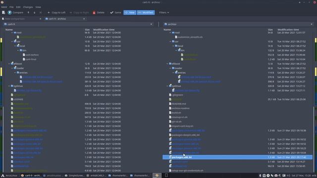Select .gitignore file in right pane

[x=177, y=95]
